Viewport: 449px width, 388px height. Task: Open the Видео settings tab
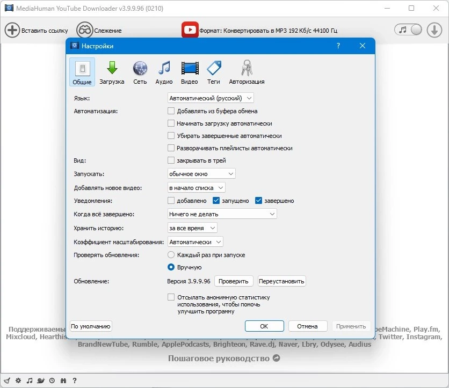pos(190,72)
